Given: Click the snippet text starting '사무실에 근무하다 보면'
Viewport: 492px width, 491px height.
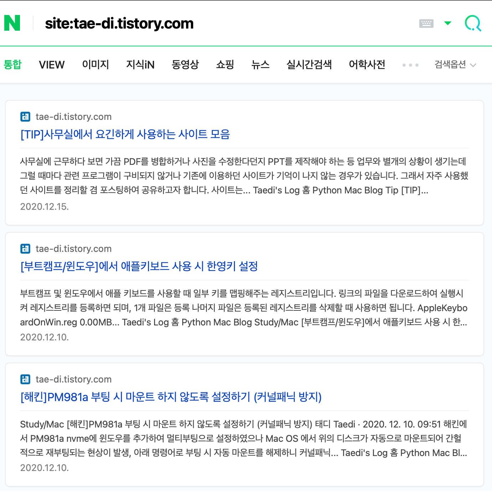Looking at the screenshot, I should tap(244, 176).
